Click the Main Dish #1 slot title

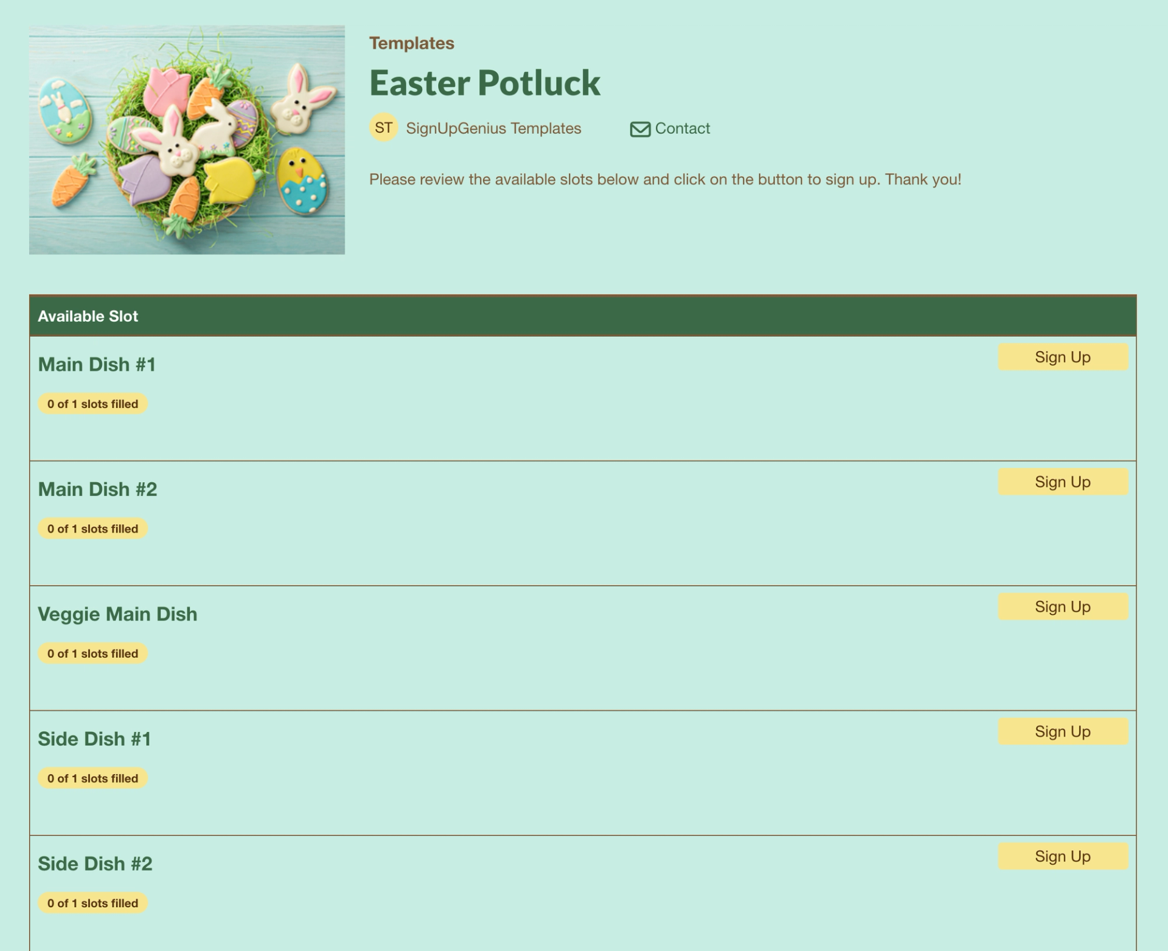(x=97, y=364)
